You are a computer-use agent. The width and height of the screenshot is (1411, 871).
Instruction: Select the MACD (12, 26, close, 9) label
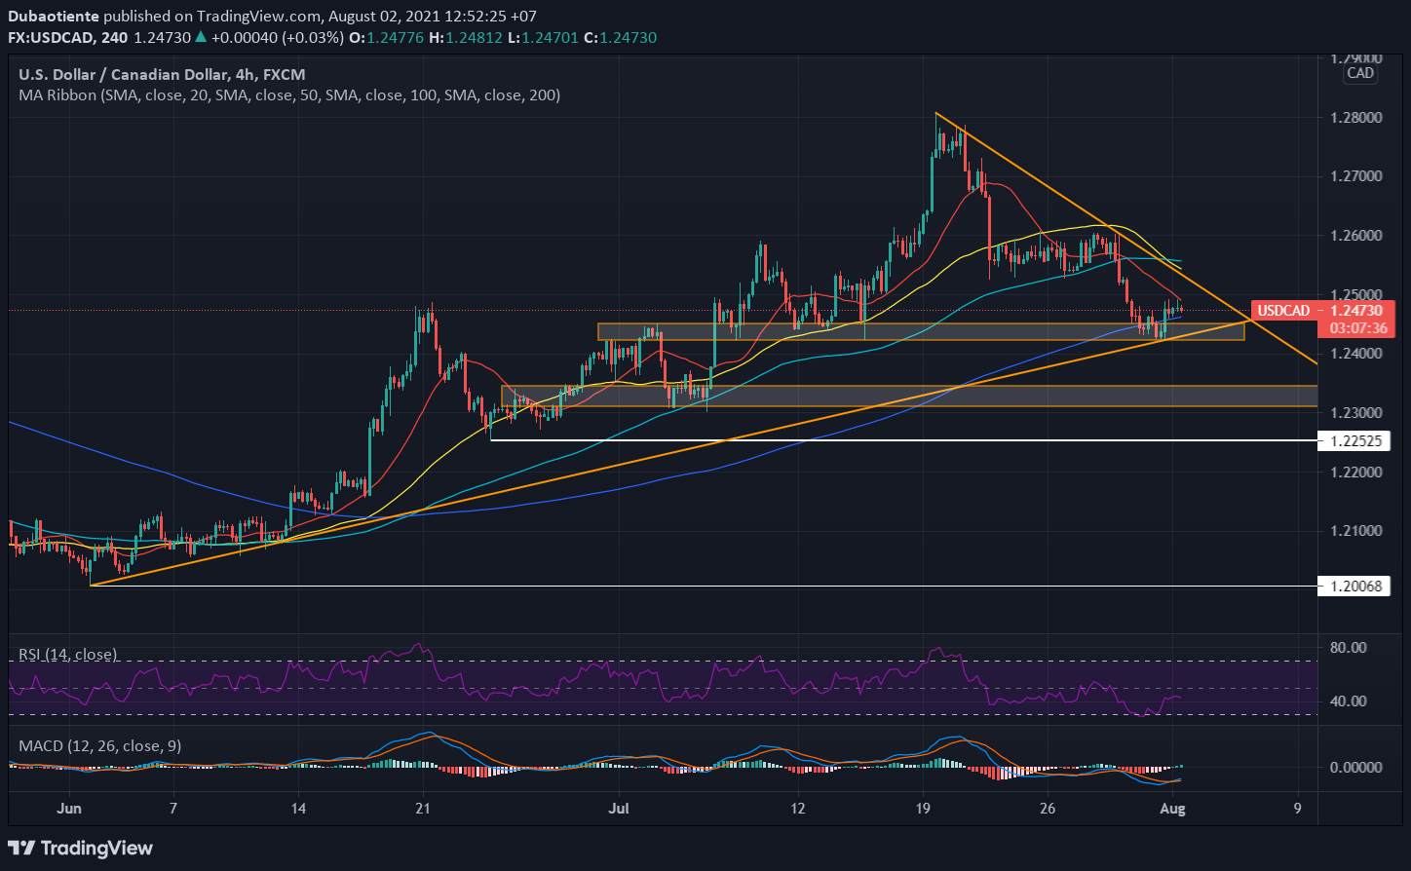(x=100, y=746)
